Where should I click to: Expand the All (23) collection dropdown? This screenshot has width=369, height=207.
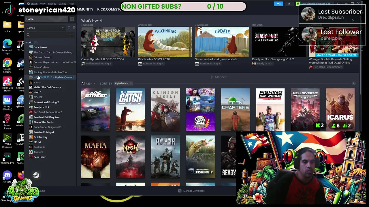88,84
